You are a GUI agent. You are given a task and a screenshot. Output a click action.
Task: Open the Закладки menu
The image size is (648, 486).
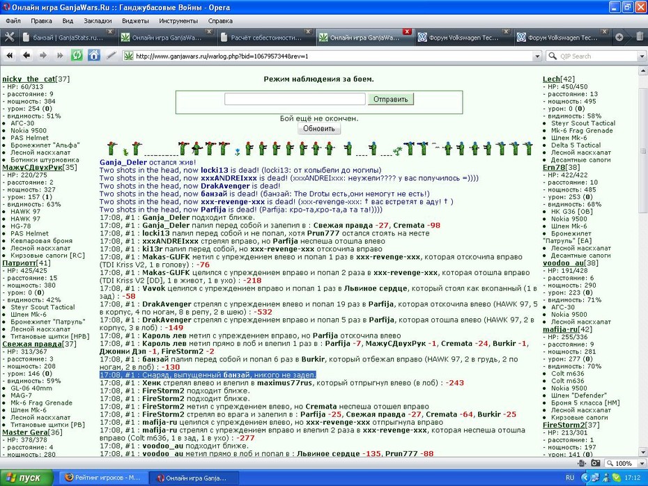98,21
